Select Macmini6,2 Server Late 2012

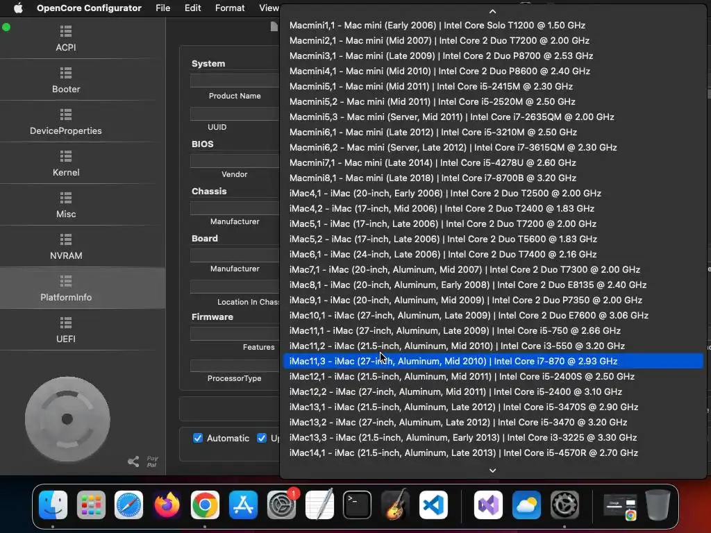pyautogui.click(x=493, y=147)
